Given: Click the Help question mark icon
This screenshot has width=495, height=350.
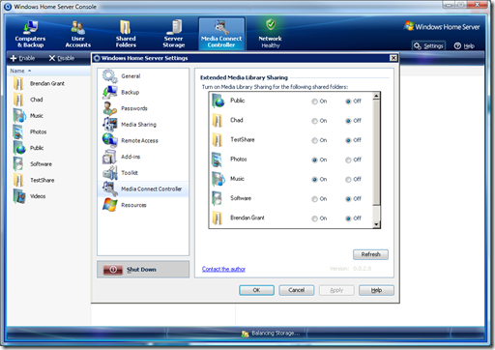Looking at the screenshot, I should [457, 46].
